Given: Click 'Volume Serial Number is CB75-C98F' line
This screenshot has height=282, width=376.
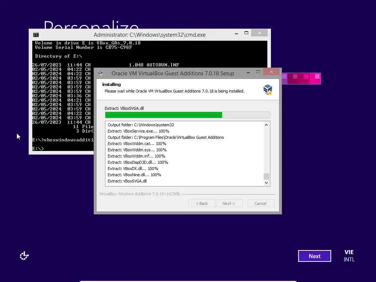Looking at the screenshot, I should click(83, 47).
